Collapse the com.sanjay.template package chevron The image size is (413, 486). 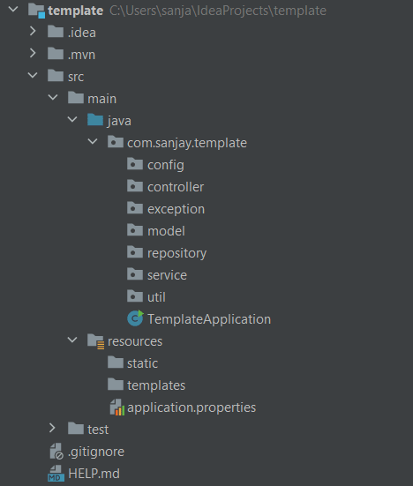(x=93, y=142)
